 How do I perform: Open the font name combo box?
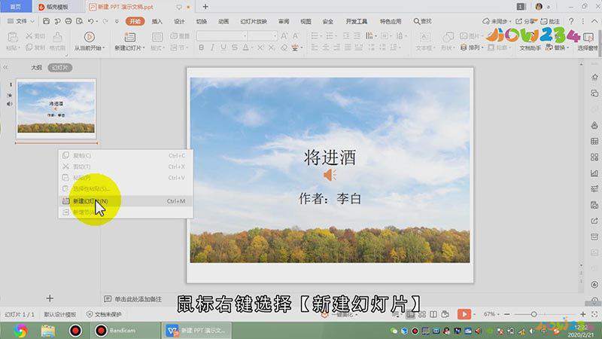pyautogui.click(x=222, y=36)
